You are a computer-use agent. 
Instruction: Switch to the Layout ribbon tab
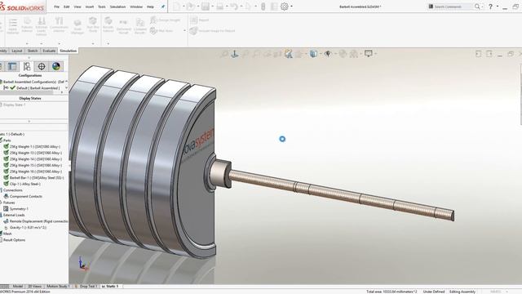(16, 51)
